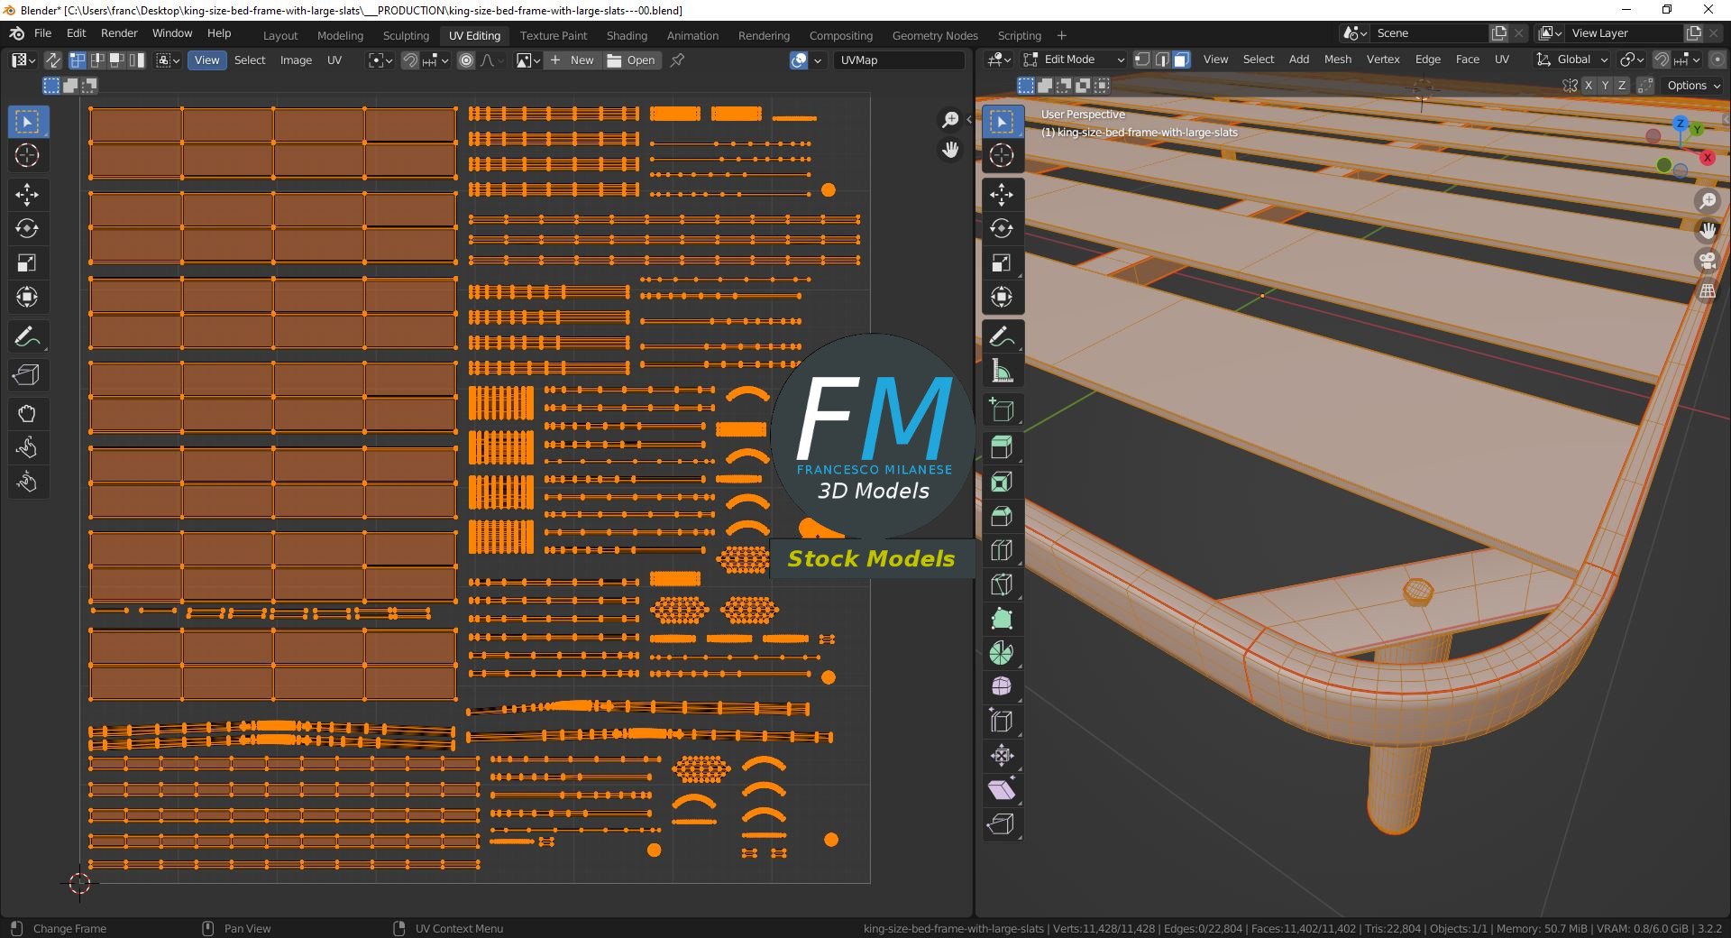The width and height of the screenshot is (1731, 938).
Task: Select the Smooth tool in the 3D viewport
Action: 1002,687
